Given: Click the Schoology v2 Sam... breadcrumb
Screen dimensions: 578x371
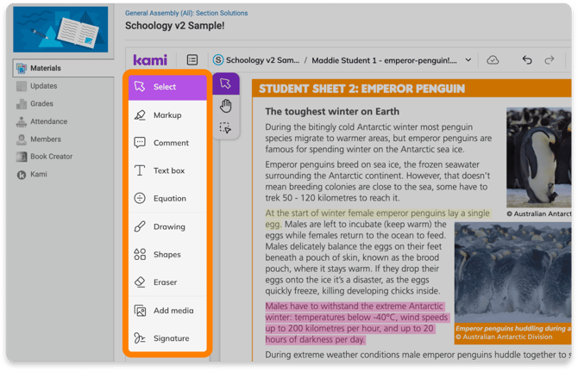Looking at the screenshot, I should 256,60.
